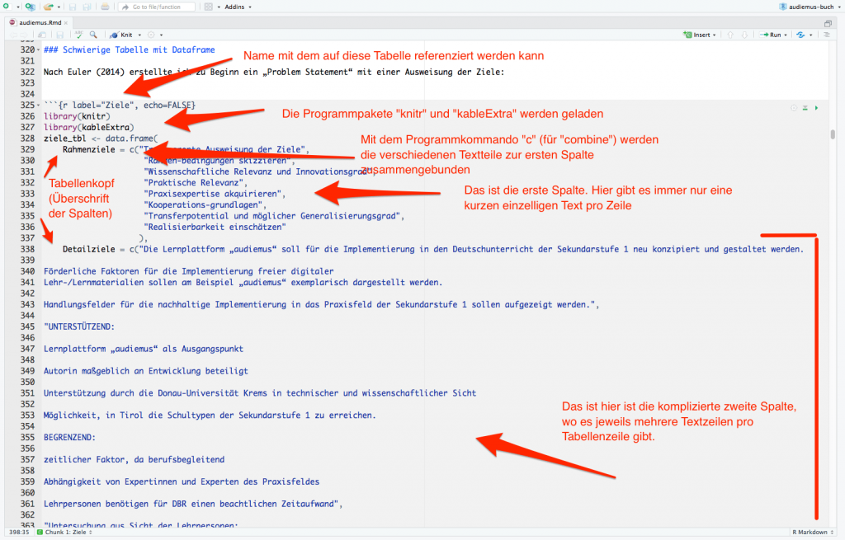Open the Run dropdown arrow
845x540 pixels.
tap(786, 35)
